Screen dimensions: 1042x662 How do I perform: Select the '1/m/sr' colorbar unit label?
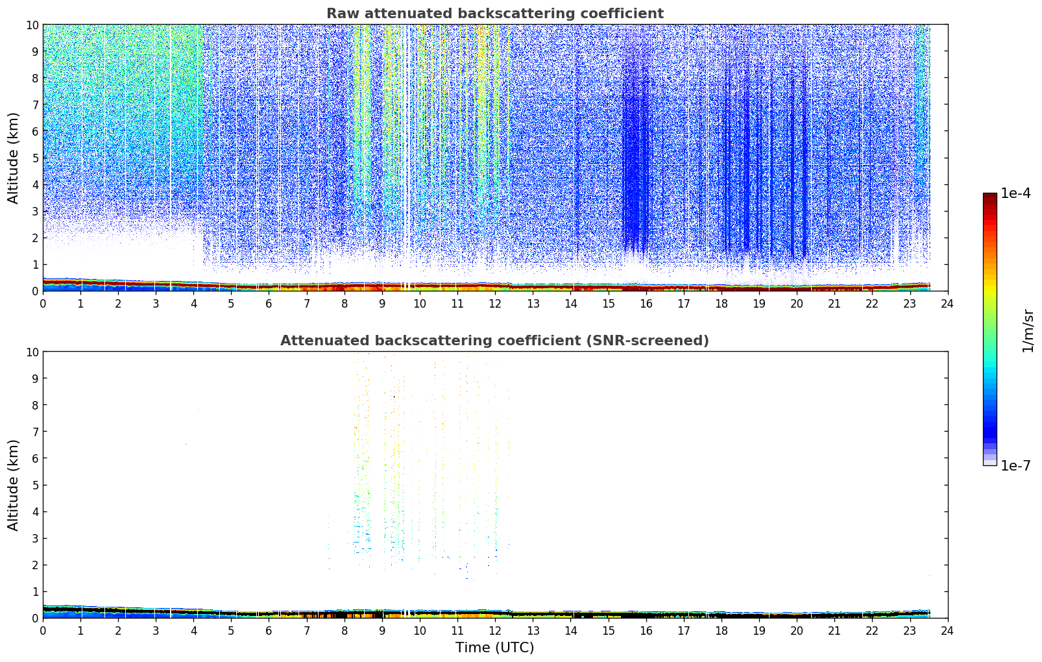coord(1027,330)
